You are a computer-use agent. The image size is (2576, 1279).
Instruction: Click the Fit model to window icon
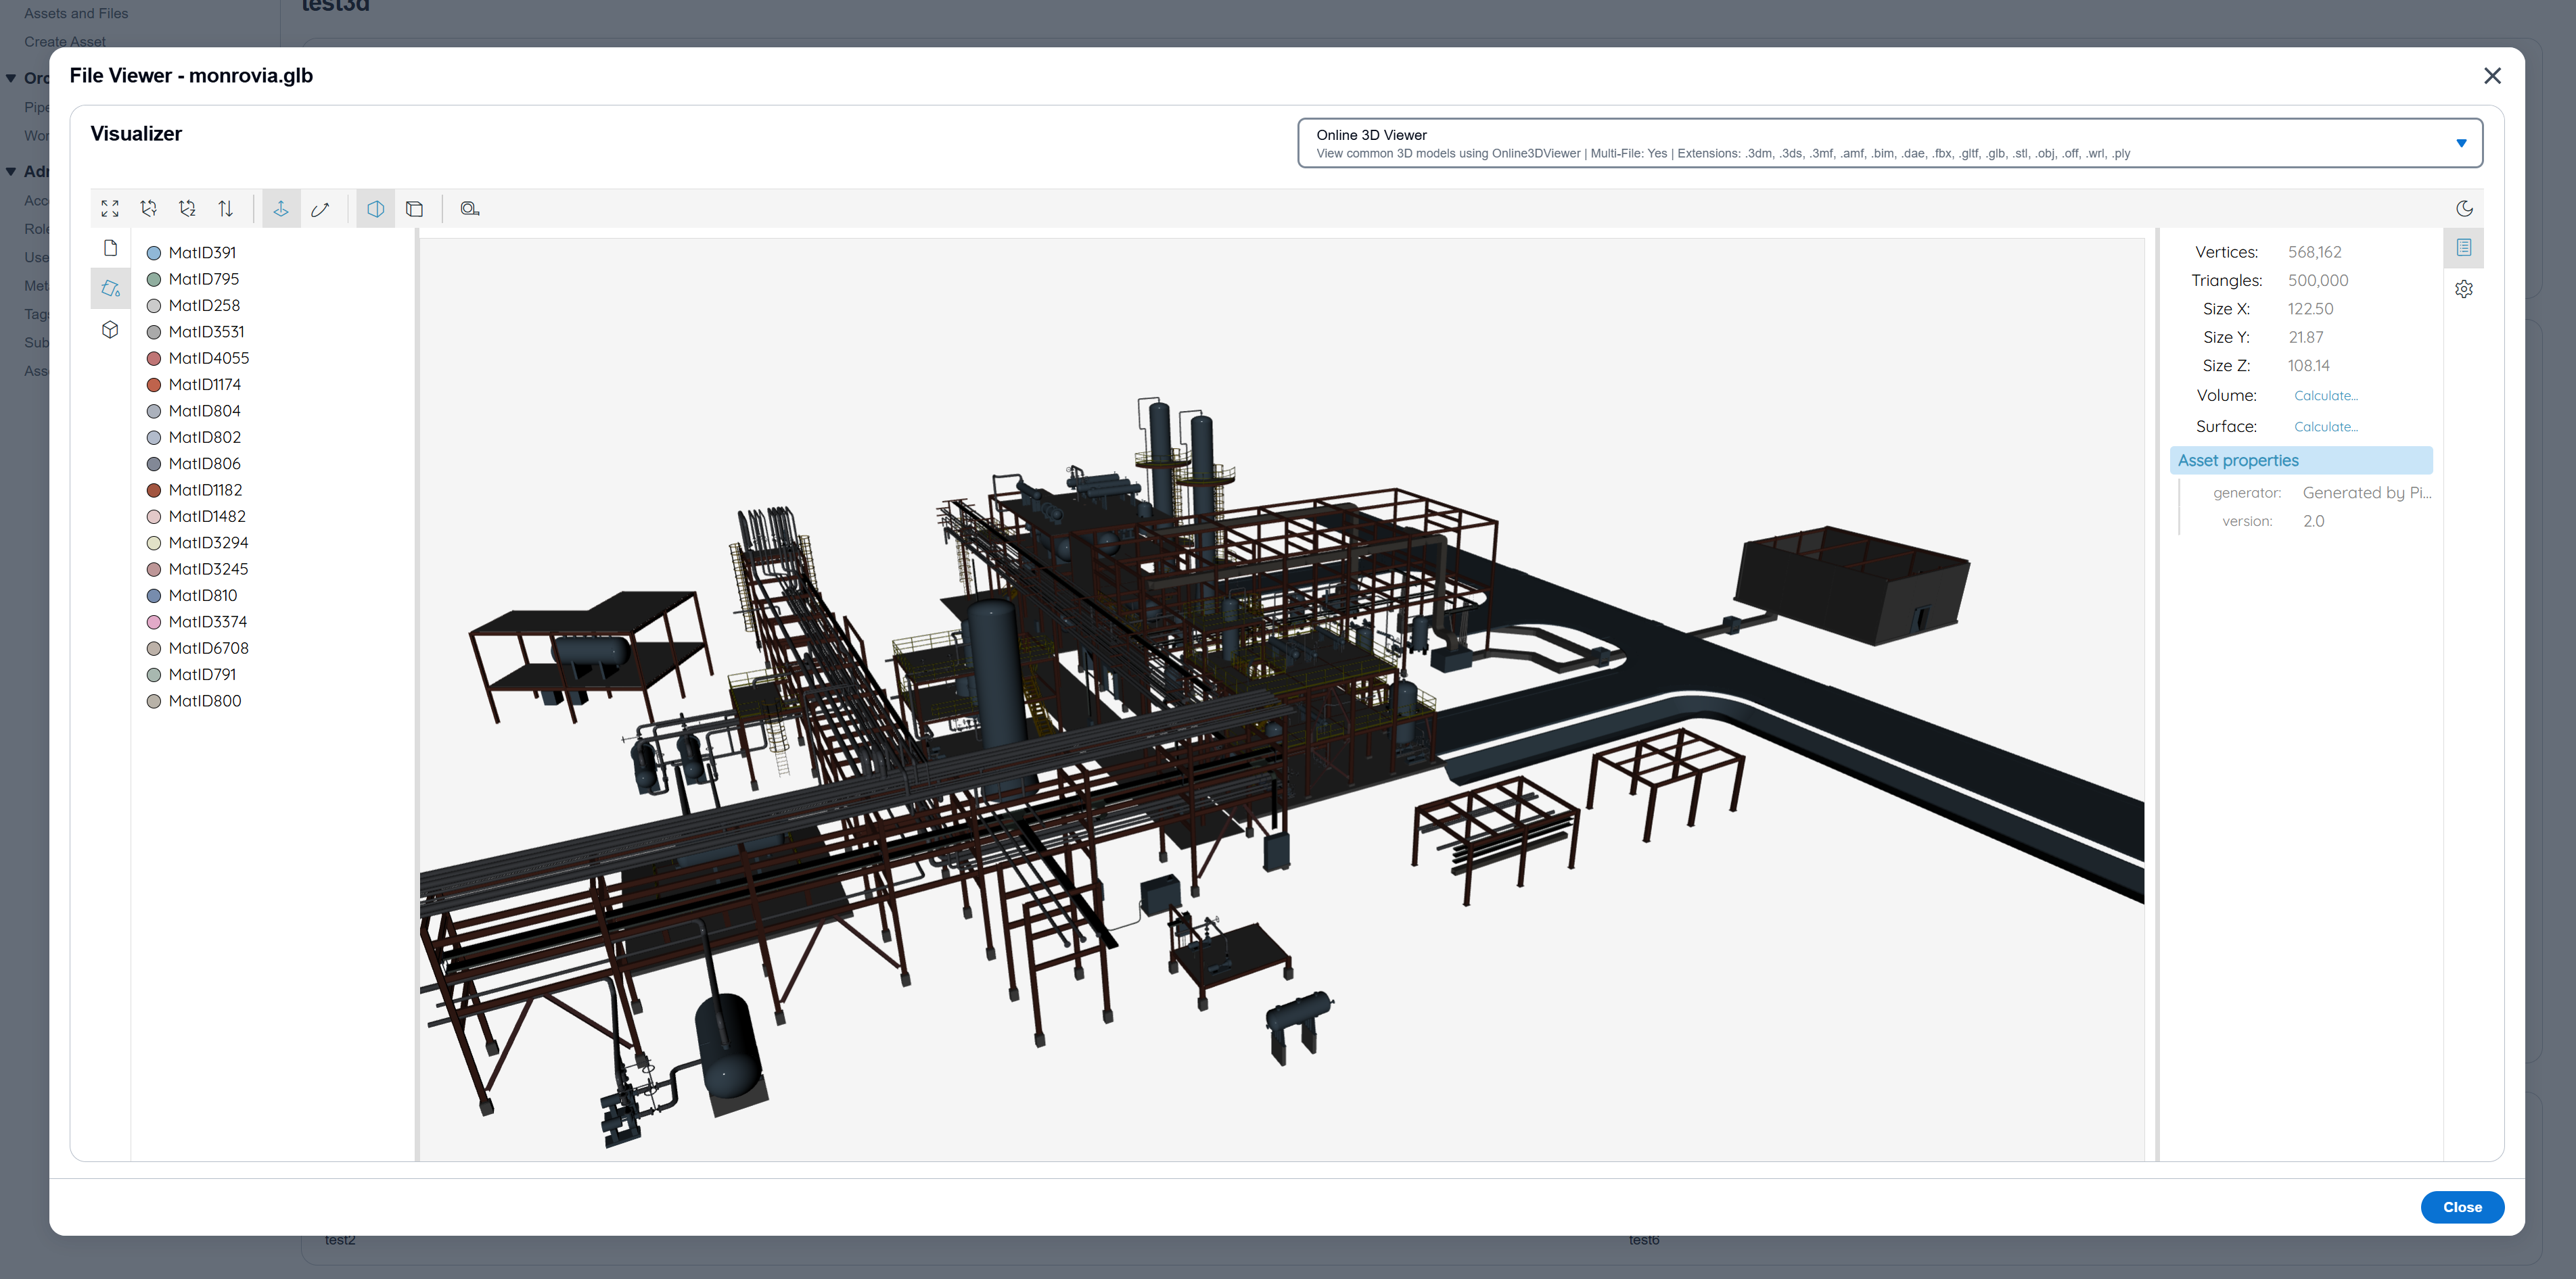tap(110, 209)
